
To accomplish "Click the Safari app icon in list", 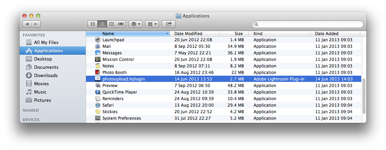I will (x=98, y=105).
